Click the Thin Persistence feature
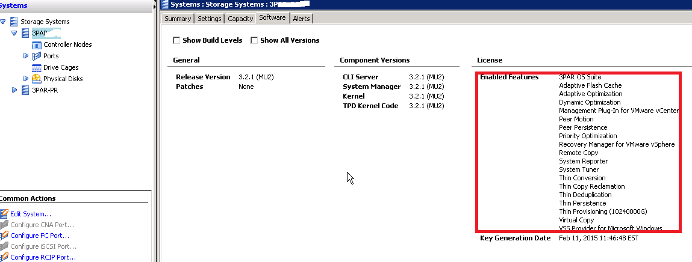Image resolution: width=692 pixels, height=262 pixels. 582,203
